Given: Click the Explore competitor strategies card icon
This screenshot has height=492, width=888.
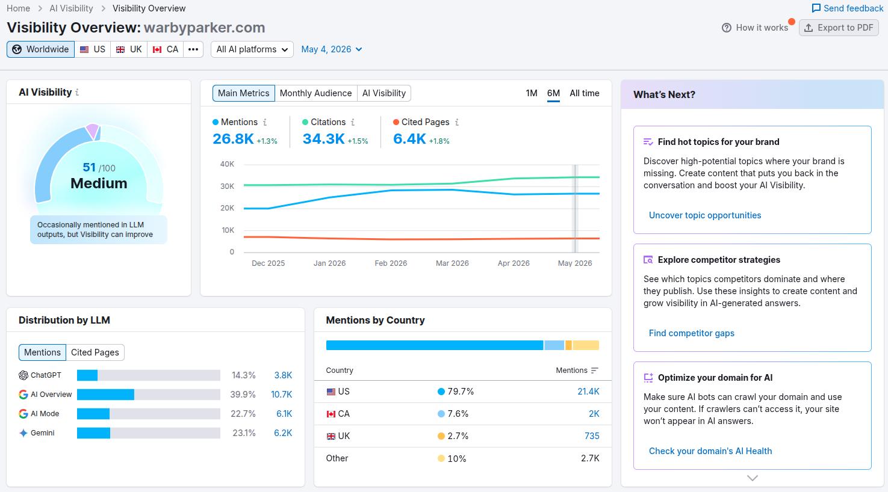Looking at the screenshot, I should click(648, 260).
